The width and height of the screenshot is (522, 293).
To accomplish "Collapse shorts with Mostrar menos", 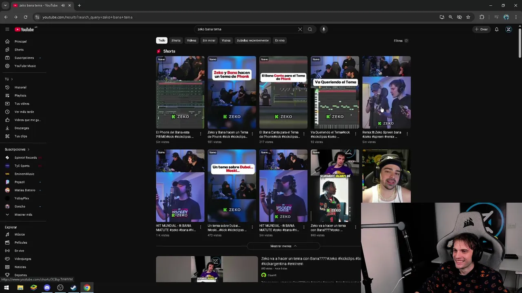I will coord(283,246).
